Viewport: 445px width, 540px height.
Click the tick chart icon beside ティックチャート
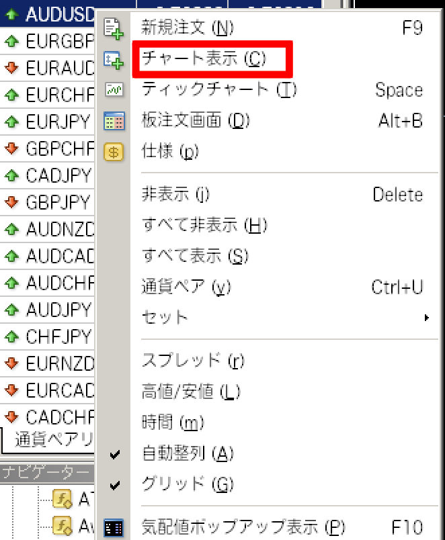click(x=114, y=89)
